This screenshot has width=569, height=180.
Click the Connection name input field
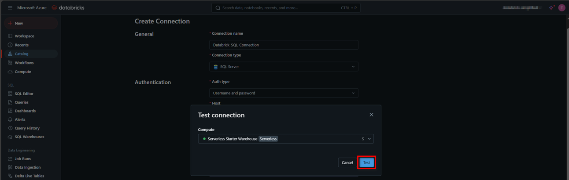(x=284, y=45)
